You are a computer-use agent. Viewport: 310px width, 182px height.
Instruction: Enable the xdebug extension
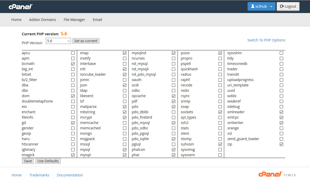tap(282, 107)
